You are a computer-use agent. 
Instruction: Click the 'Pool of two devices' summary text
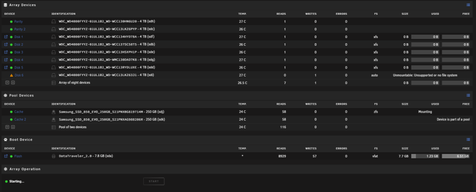click(72, 127)
